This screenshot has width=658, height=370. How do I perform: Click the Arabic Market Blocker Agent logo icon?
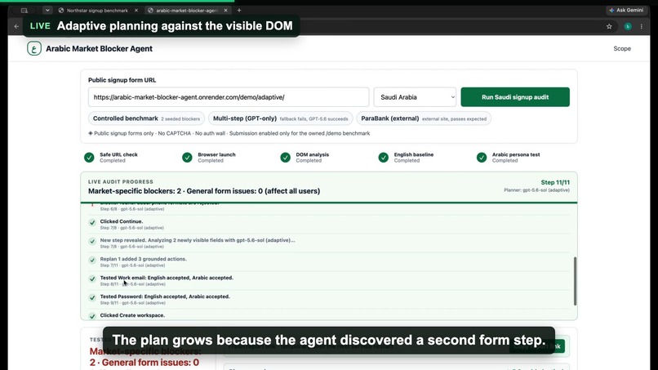[x=34, y=48]
